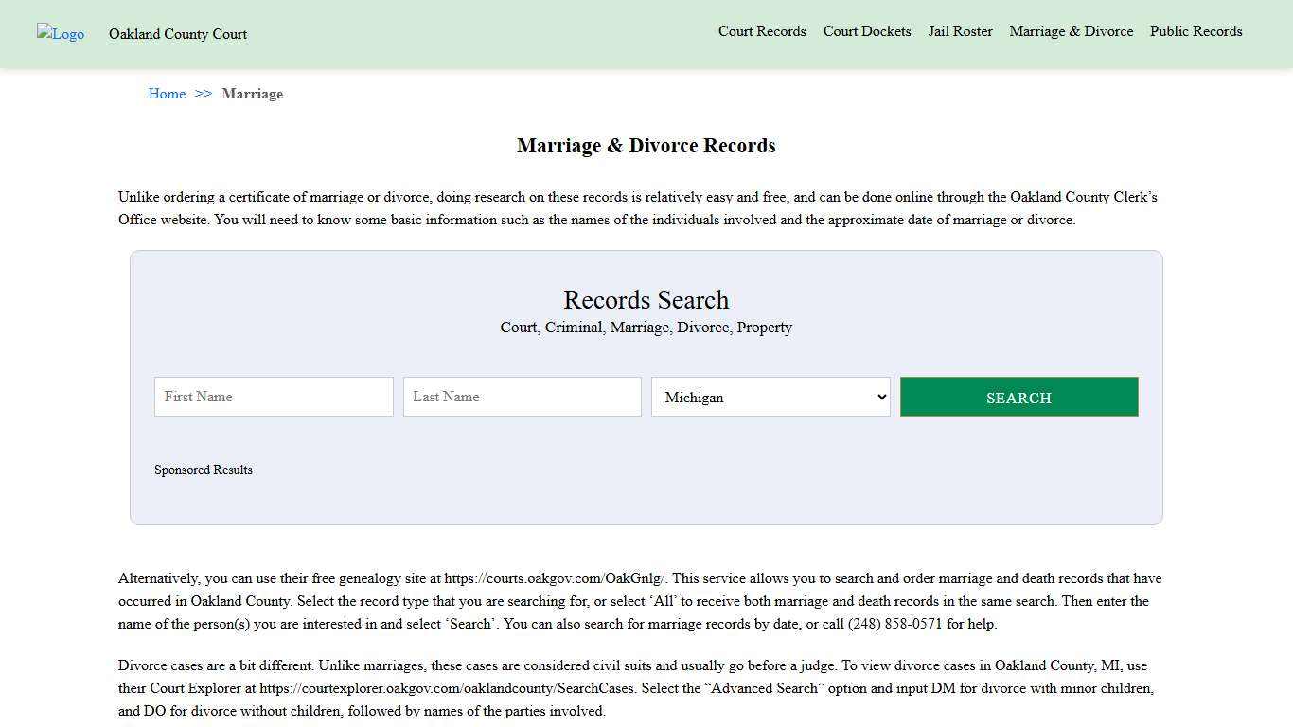Image resolution: width=1293 pixels, height=727 pixels.
Task: Navigate to Home via the breadcrumb
Action: pos(167,94)
